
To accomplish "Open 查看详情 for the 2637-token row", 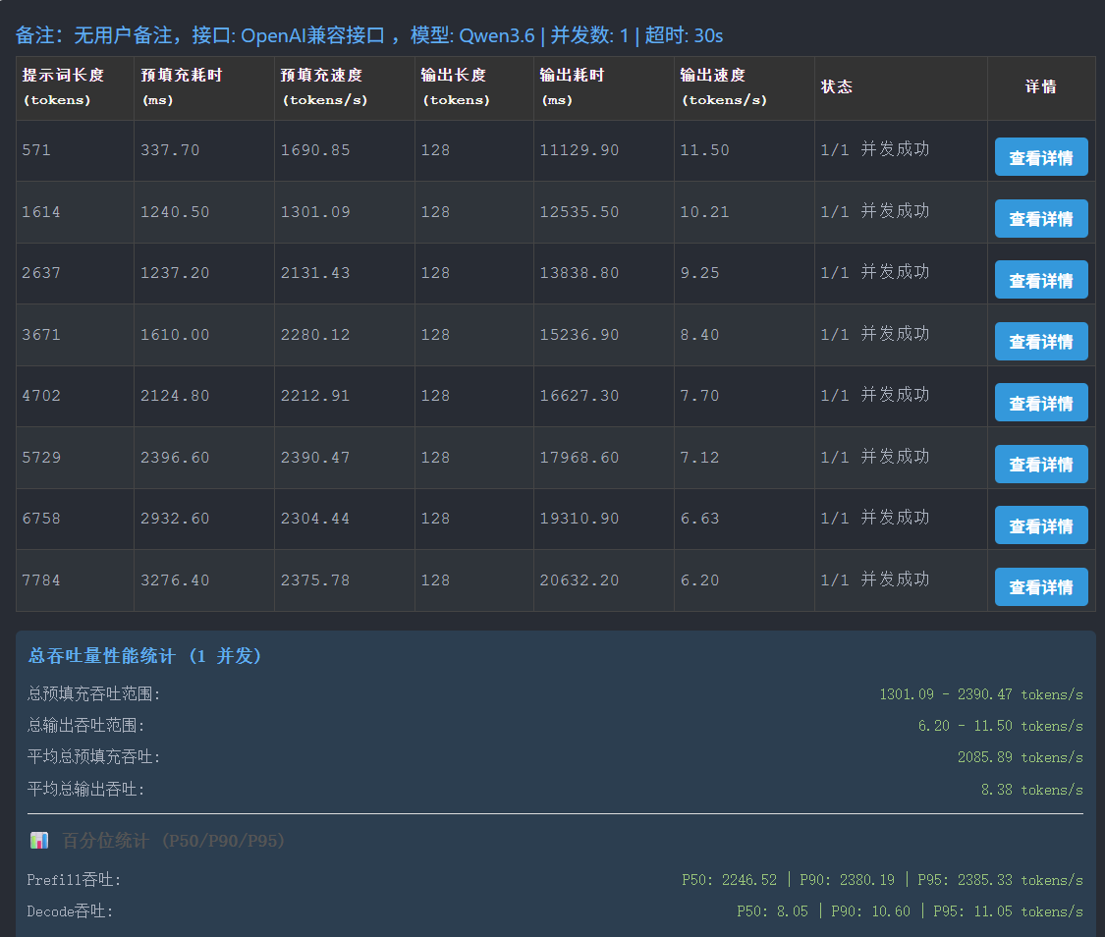I will [1041, 280].
